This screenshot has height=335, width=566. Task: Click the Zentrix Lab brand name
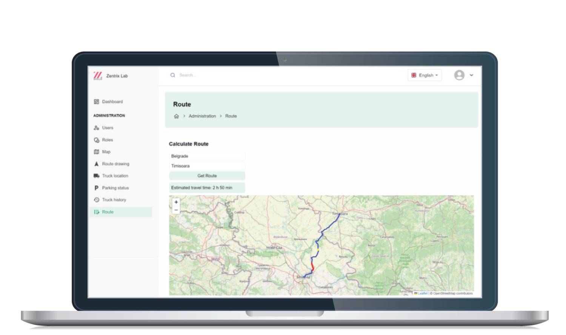click(117, 76)
